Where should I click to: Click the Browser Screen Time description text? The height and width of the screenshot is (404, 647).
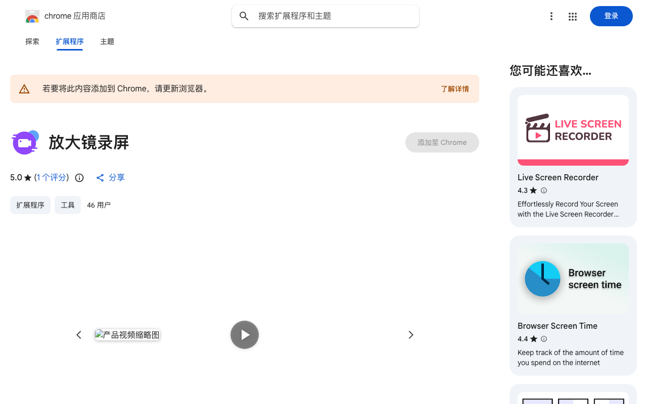[571, 358]
